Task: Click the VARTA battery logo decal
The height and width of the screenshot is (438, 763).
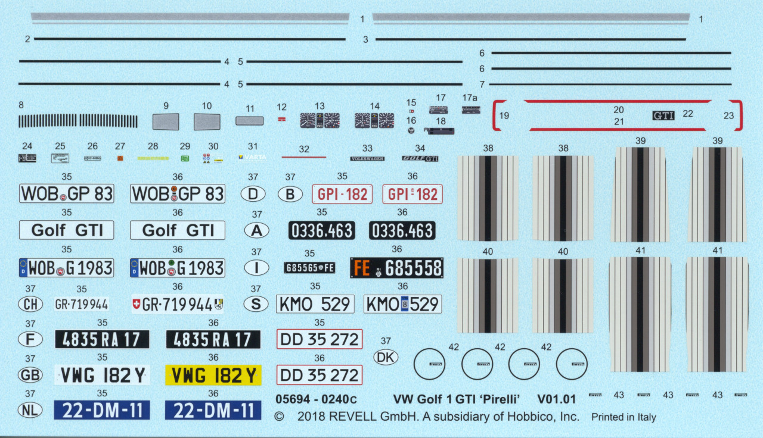Action: click(252, 158)
